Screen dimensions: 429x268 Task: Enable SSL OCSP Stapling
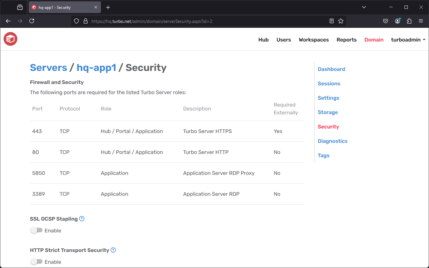tap(36, 230)
